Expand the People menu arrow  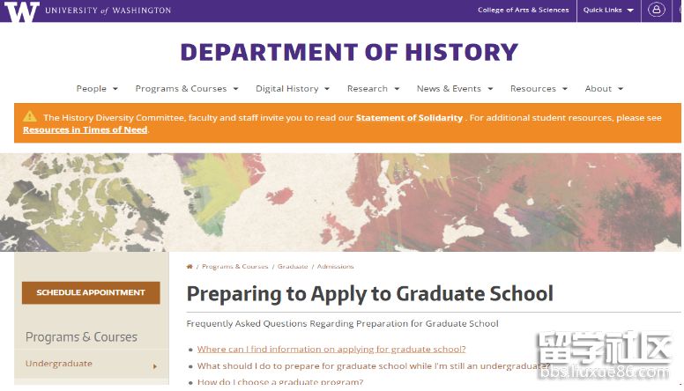[115, 89]
